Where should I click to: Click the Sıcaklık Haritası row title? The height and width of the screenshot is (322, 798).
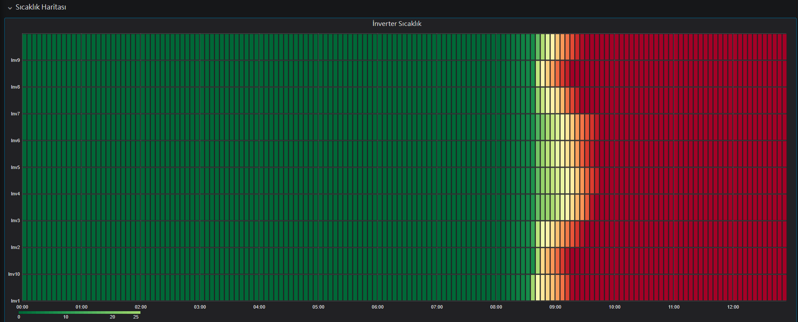click(x=41, y=7)
